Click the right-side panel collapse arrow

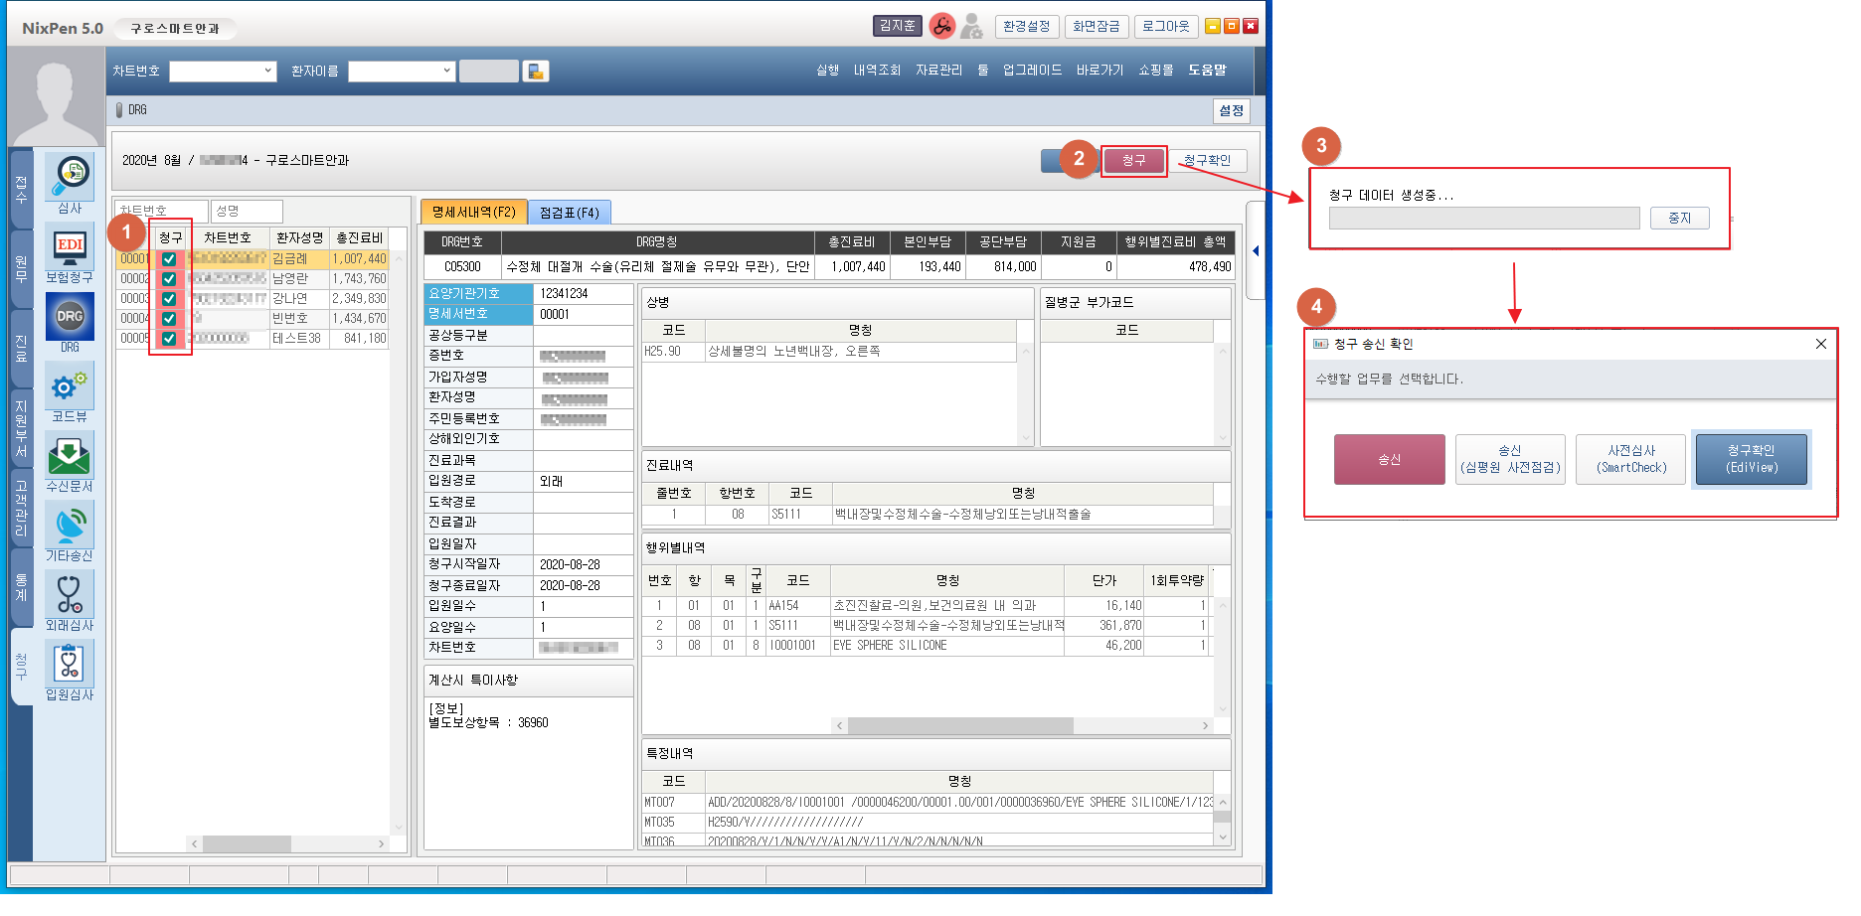(x=1256, y=250)
